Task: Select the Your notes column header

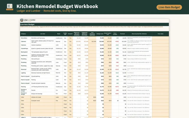Action: coord(160,34)
